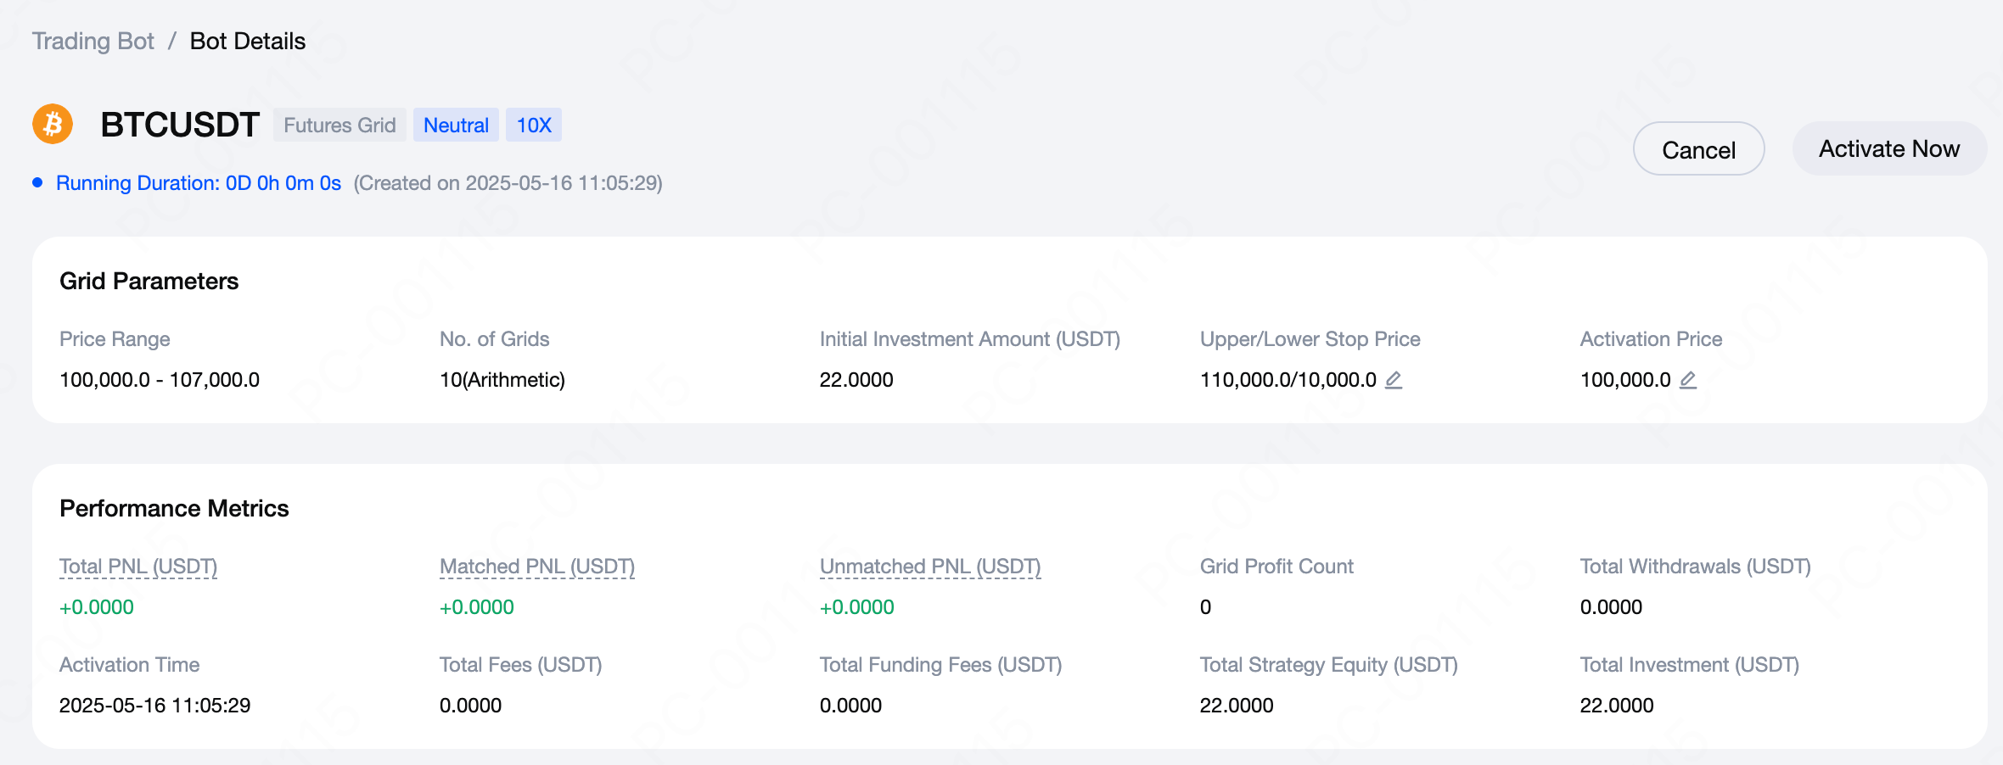Click the Price Range value 100,000.0 - 107,000.0

pos(160,380)
